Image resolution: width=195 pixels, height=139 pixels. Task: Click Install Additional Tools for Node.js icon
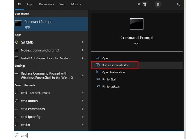pyautogui.click(x=16, y=58)
